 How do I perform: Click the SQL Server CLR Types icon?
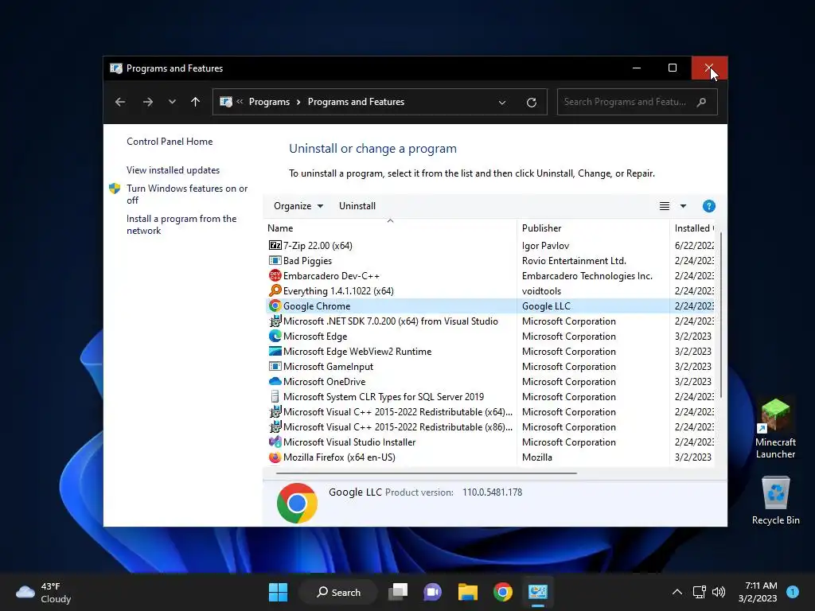(x=275, y=396)
